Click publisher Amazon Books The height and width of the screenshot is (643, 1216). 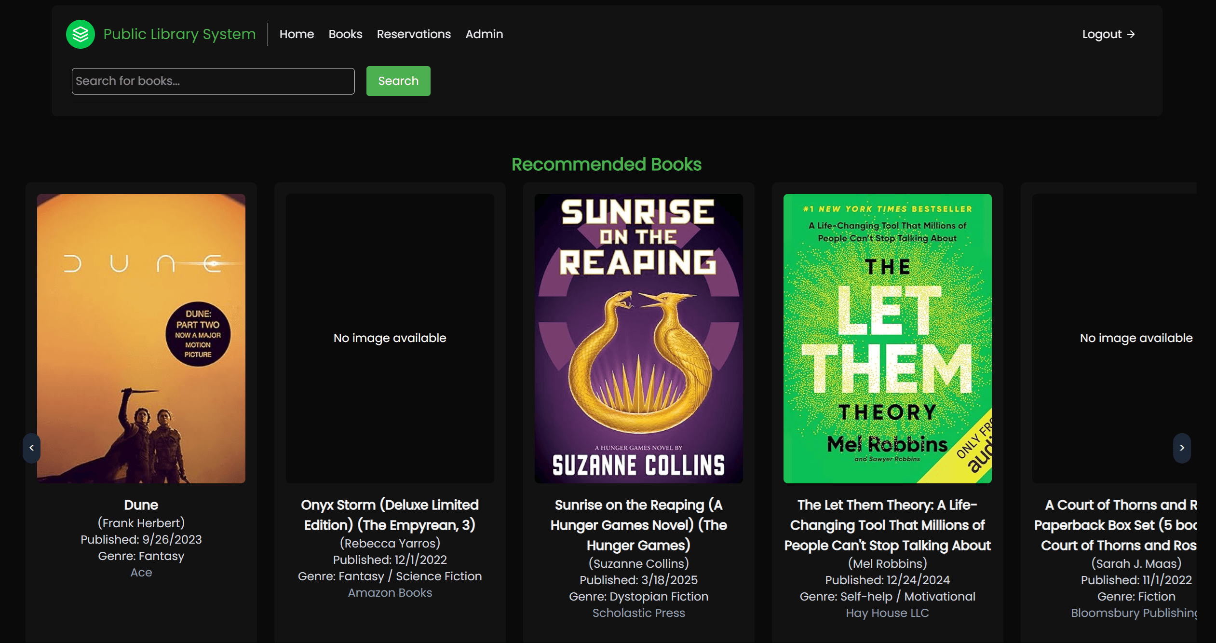(390, 593)
